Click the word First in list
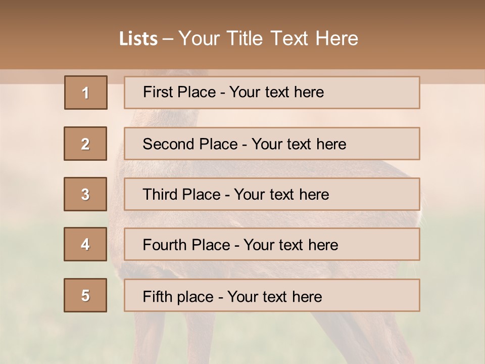The image size is (485, 364). coord(158,92)
